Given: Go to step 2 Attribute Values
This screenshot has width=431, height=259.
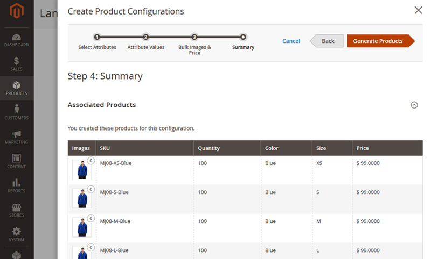Looking at the screenshot, I should 145,37.
